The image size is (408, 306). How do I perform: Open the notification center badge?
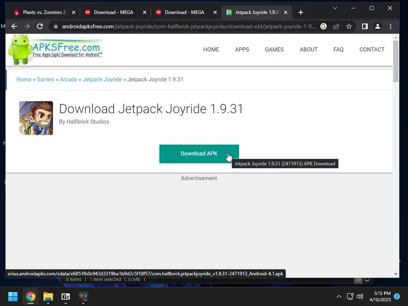(397, 296)
